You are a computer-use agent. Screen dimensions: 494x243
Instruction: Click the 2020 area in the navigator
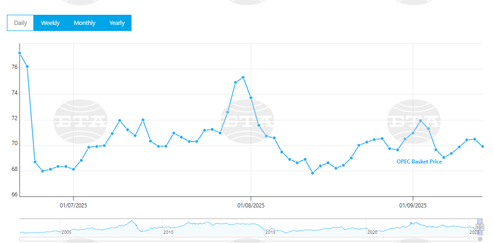click(x=372, y=231)
